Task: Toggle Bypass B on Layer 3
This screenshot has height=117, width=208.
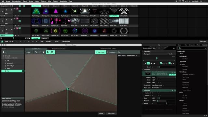Action: pyautogui.click(x=6, y=10)
